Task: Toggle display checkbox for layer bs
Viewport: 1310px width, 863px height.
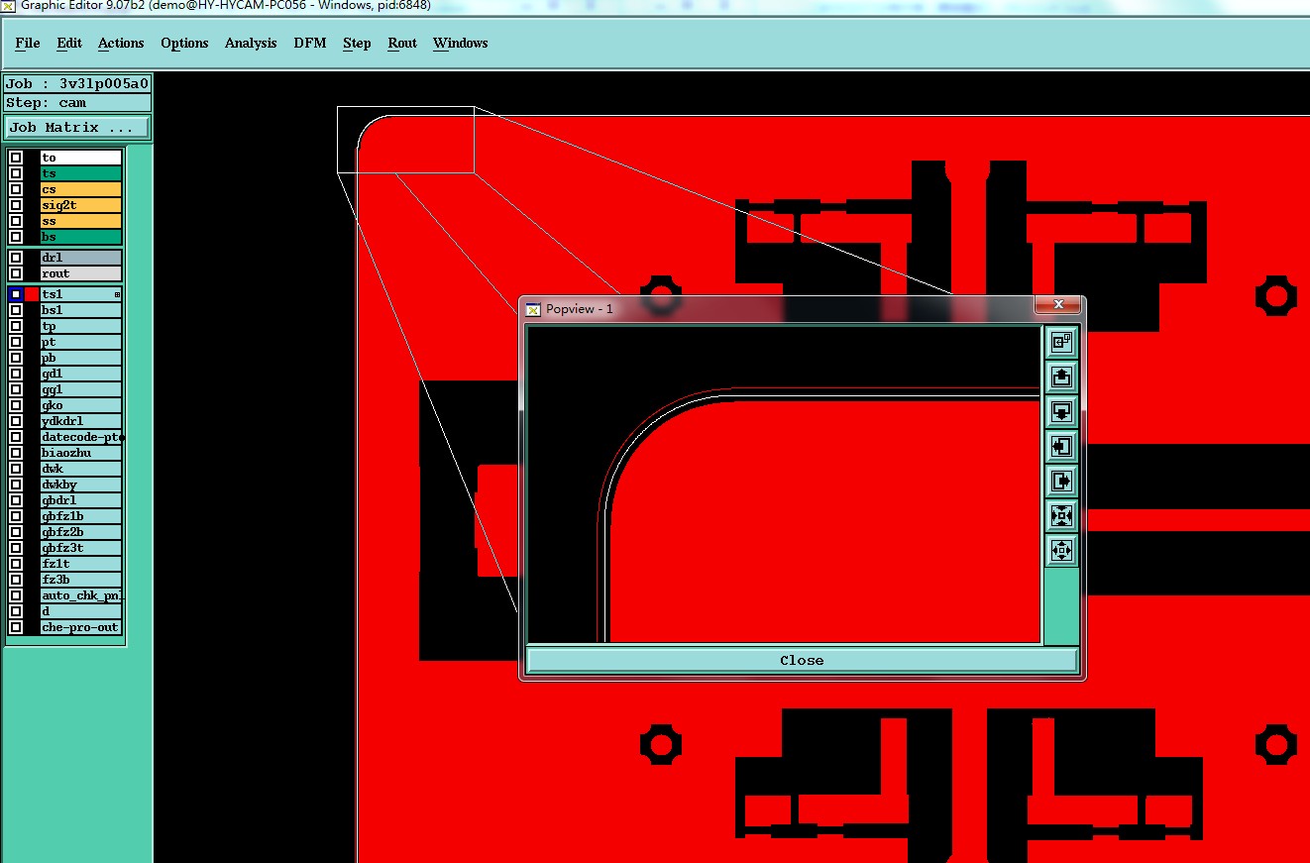Action: [x=16, y=237]
